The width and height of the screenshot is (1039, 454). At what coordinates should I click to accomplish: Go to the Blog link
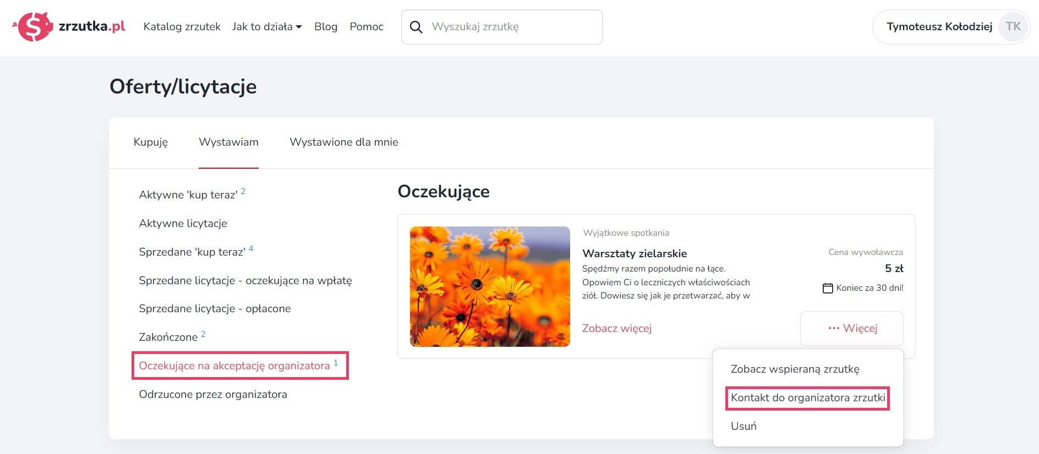click(326, 26)
